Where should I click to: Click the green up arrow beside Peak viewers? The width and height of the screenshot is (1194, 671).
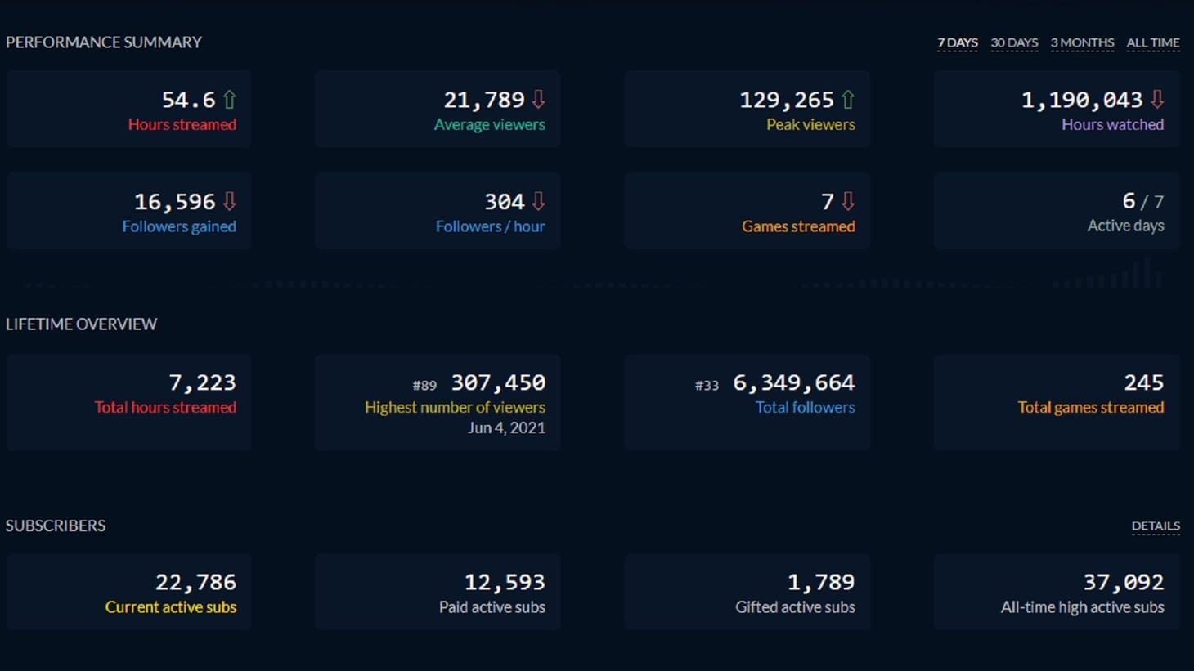click(x=848, y=100)
